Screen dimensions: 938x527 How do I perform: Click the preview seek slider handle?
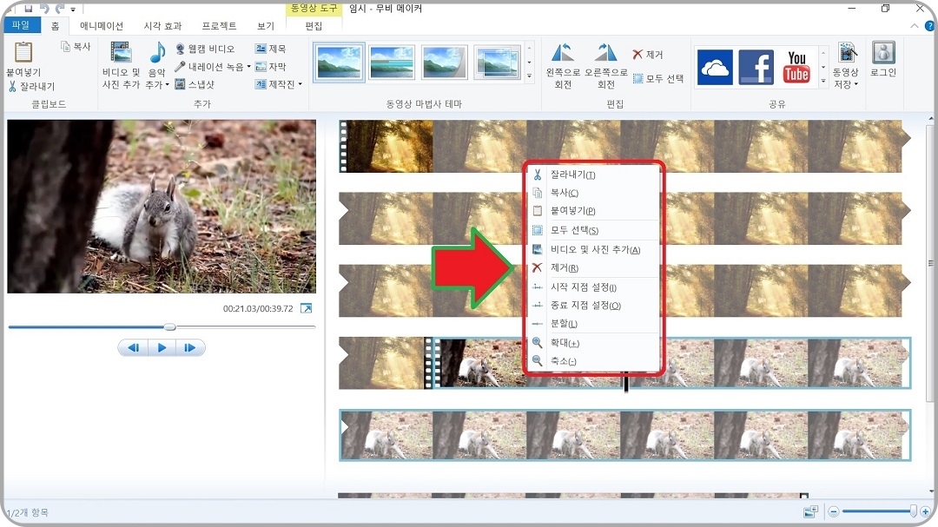pos(170,327)
